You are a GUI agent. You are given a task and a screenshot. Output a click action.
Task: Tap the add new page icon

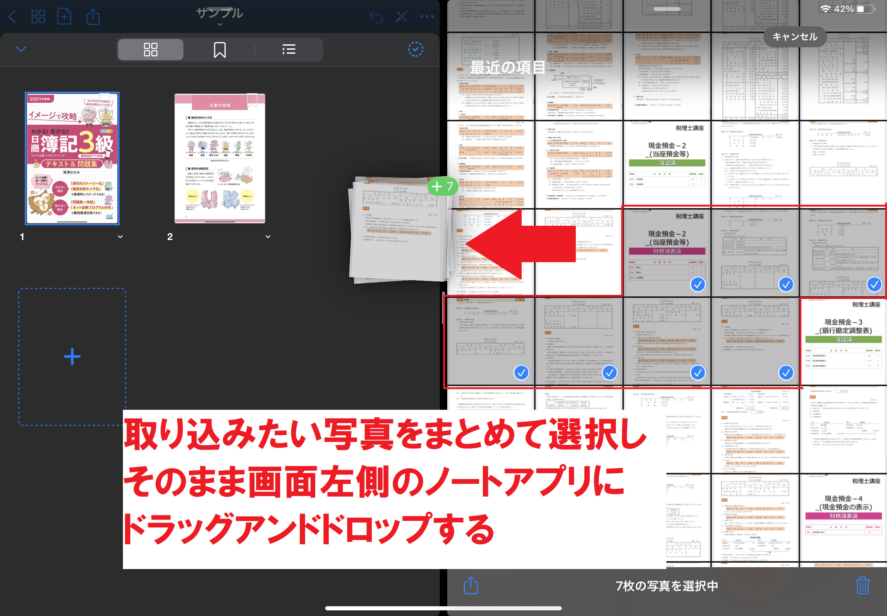[64, 17]
